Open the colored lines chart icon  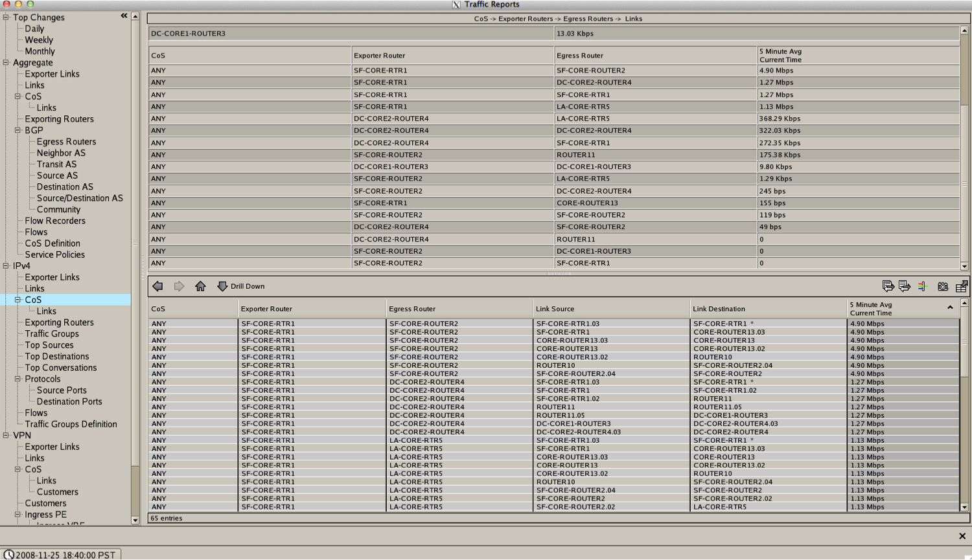pos(923,286)
